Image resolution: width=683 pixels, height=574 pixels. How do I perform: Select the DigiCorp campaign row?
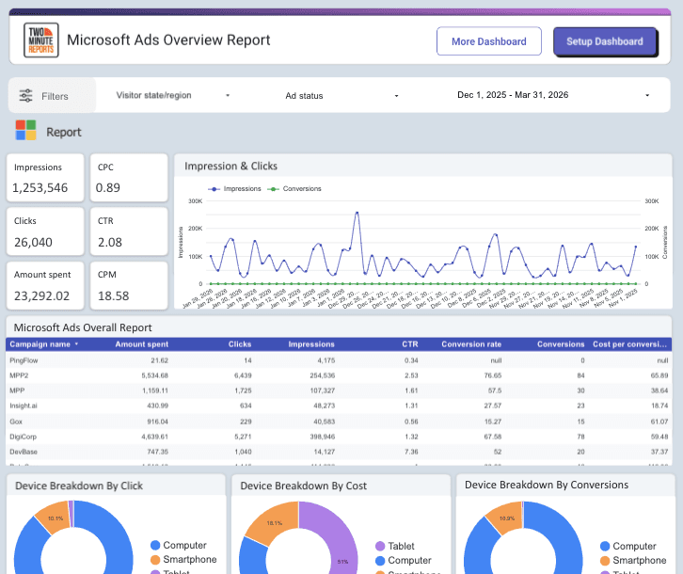coord(339,437)
